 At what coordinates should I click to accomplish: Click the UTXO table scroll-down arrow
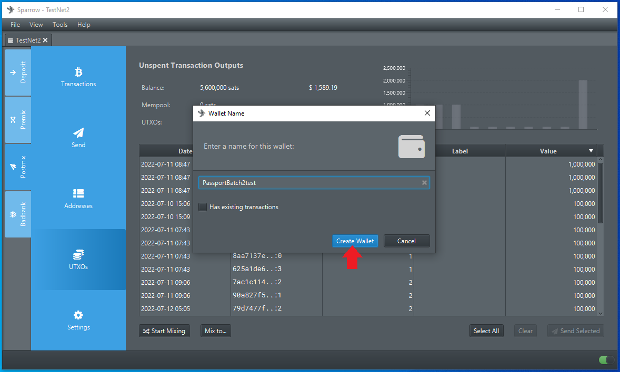(601, 313)
